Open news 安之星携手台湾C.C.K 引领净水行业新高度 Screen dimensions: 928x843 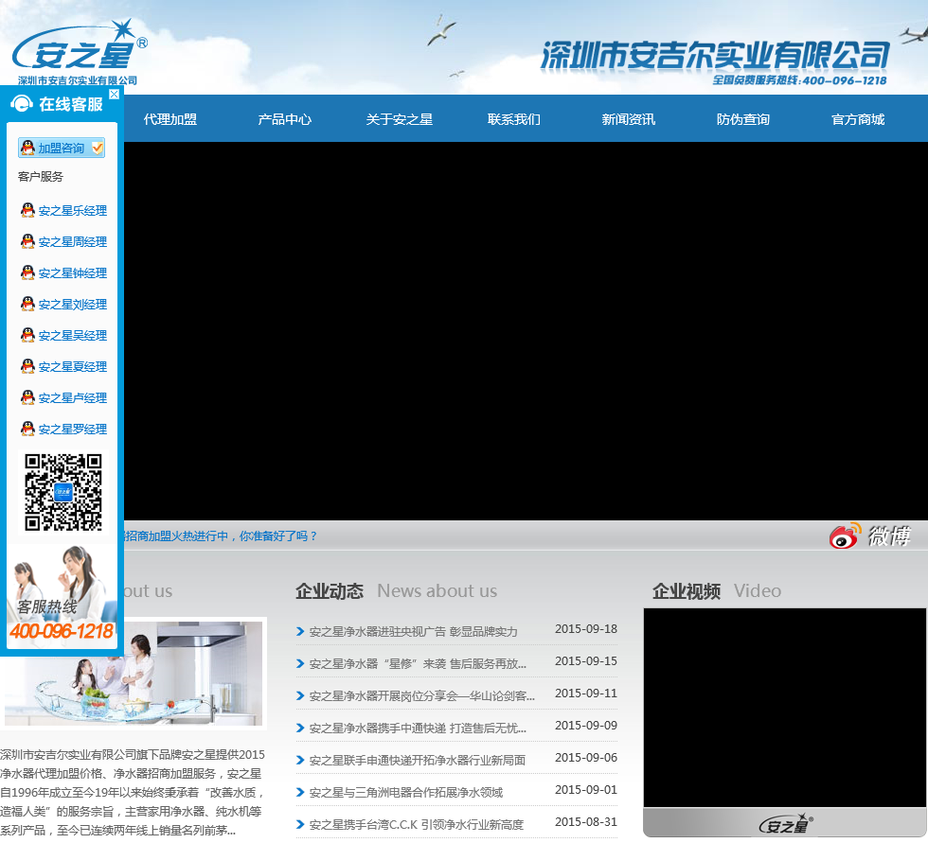417,825
